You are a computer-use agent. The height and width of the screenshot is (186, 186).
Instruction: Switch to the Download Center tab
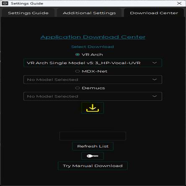154,13
